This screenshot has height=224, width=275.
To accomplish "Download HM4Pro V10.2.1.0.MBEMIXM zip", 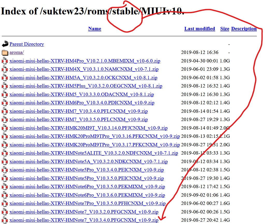I will tap(85, 61).
